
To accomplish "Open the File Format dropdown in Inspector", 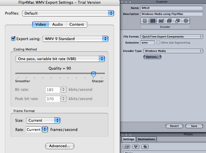I will click(172, 37).
